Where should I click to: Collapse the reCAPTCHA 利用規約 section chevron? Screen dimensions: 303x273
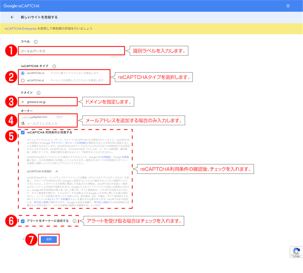click(57, 171)
